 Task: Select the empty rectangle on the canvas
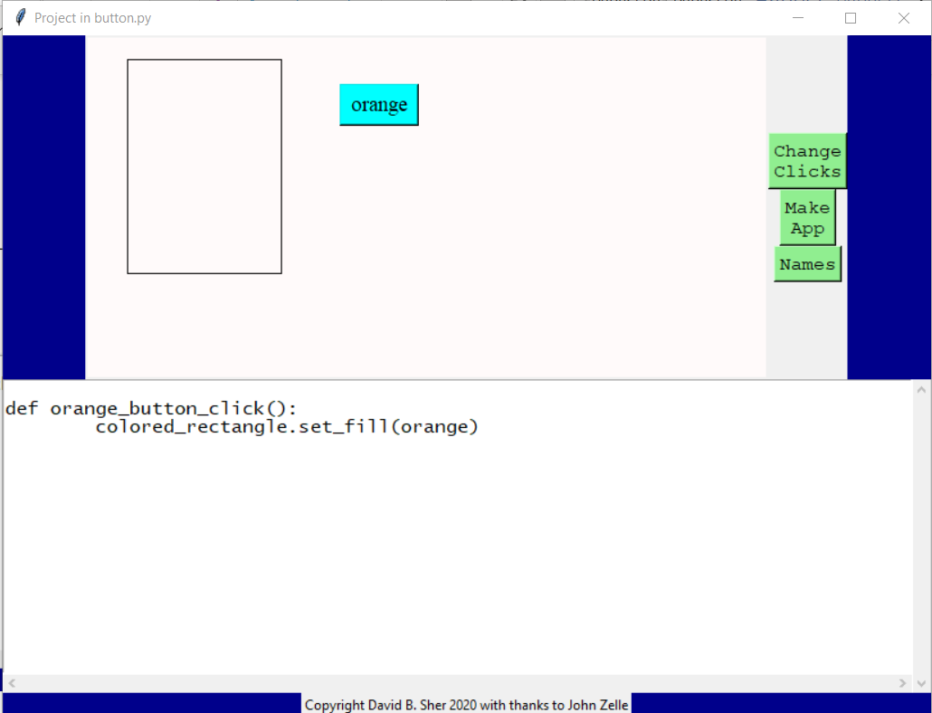click(x=204, y=166)
